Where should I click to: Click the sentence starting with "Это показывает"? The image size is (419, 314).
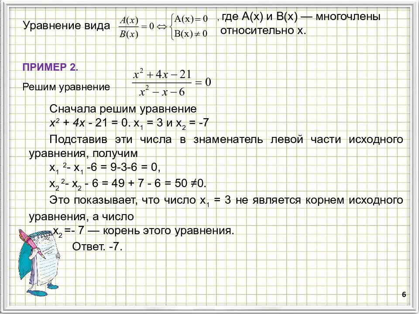pos(226,200)
